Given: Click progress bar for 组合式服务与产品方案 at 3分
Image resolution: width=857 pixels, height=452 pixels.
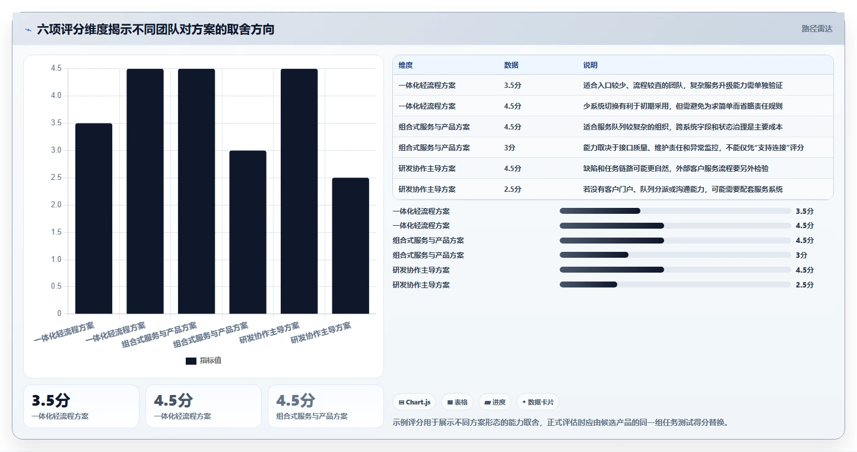Looking at the screenshot, I should [x=675, y=255].
